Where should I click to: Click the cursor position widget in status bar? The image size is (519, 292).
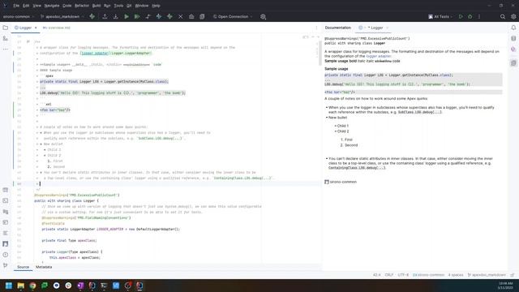(376, 275)
